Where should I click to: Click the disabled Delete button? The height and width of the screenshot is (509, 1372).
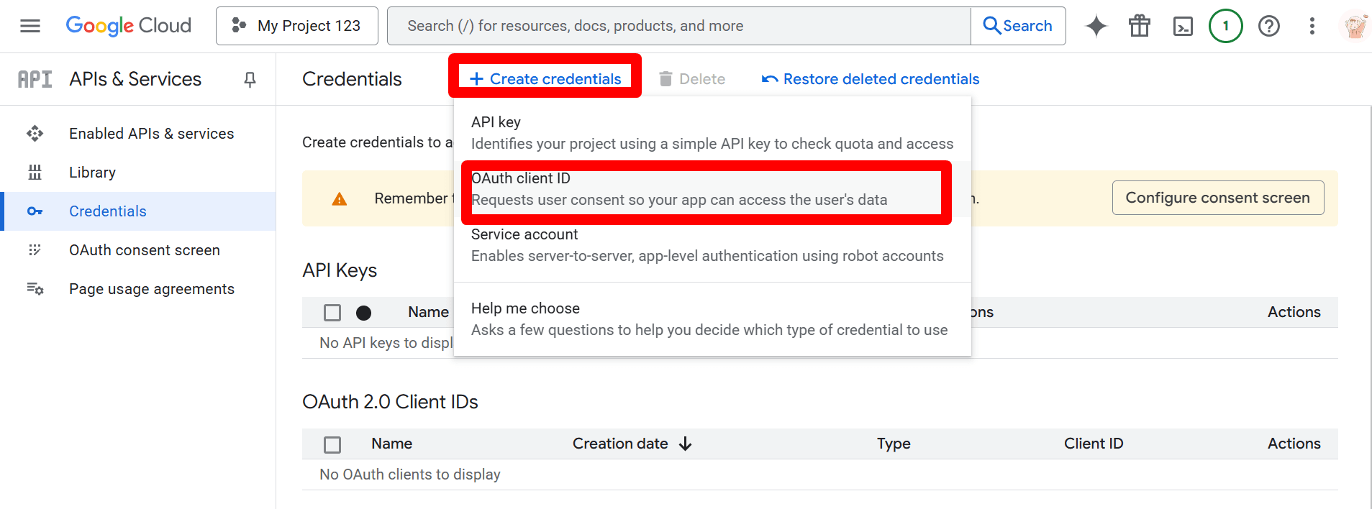click(692, 79)
